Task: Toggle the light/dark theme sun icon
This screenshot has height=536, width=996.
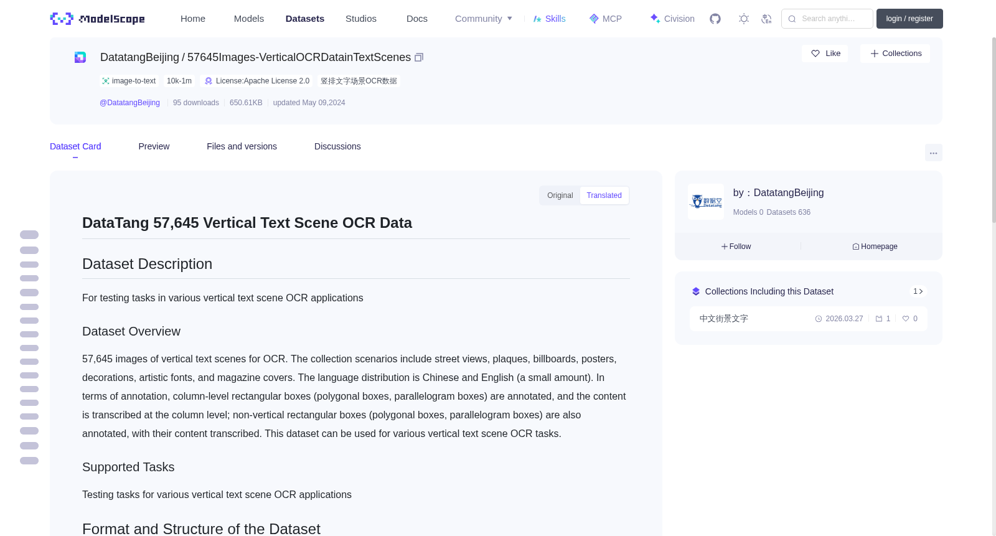Action: pyautogui.click(x=744, y=19)
